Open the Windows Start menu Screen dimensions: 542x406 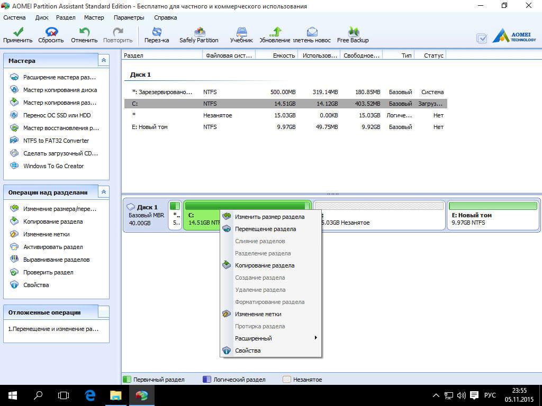13,395
